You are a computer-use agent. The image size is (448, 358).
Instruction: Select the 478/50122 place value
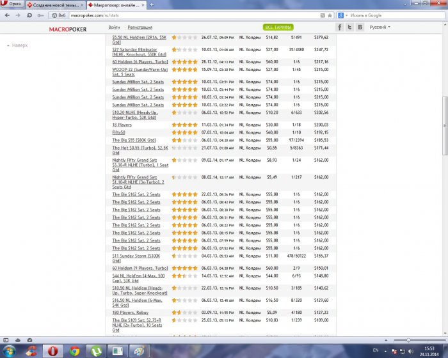296,256
